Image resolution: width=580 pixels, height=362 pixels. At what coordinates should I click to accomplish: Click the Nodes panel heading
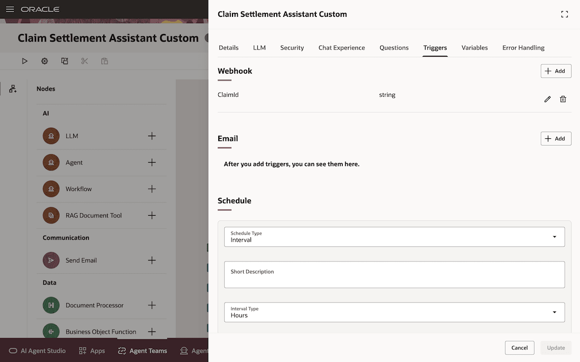pos(46,88)
